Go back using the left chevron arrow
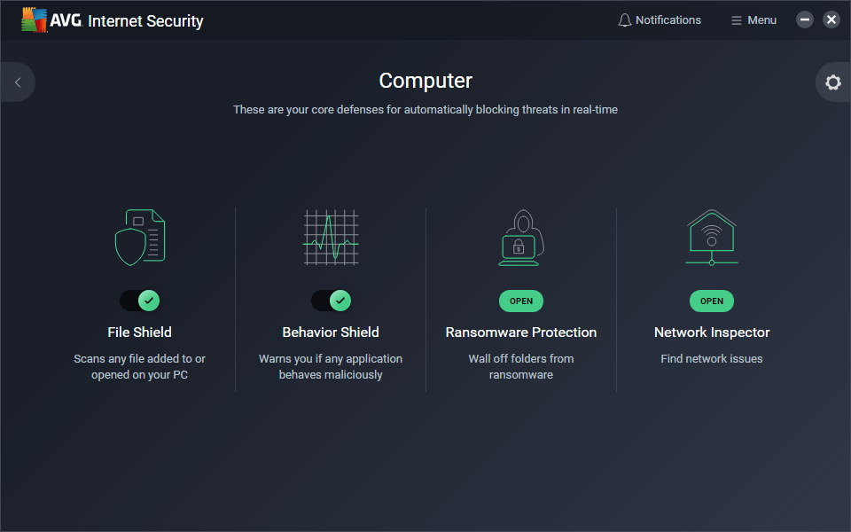This screenshot has height=532, width=851. [18, 82]
